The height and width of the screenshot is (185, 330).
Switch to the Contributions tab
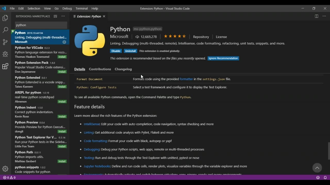pos(100,69)
